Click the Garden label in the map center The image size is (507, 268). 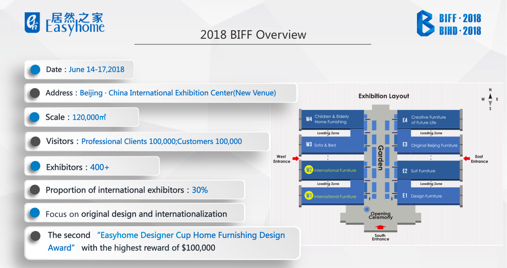[x=381, y=157]
